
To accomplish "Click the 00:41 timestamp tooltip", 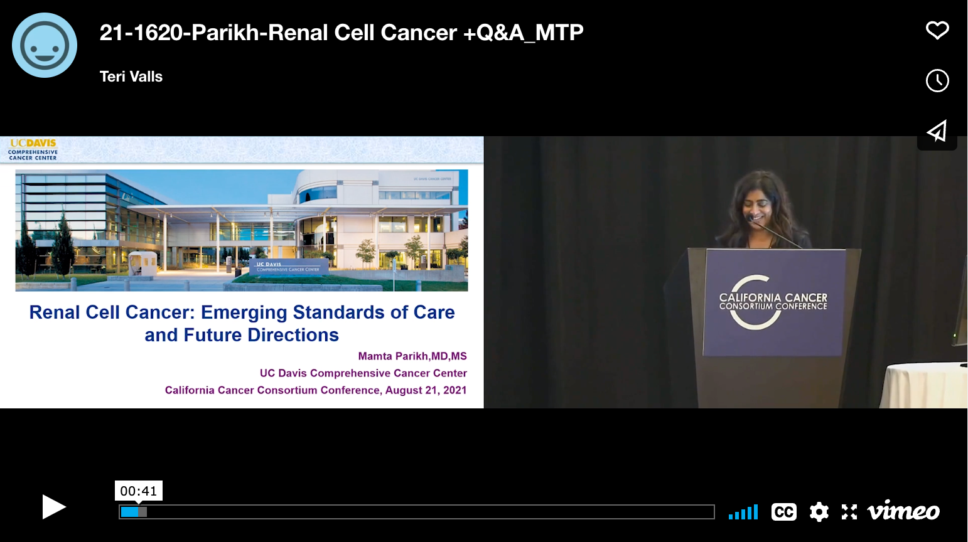I will pyautogui.click(x=139, y=491).
